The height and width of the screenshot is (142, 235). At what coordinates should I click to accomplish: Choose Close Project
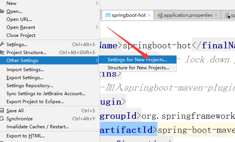tap(49, 35)
